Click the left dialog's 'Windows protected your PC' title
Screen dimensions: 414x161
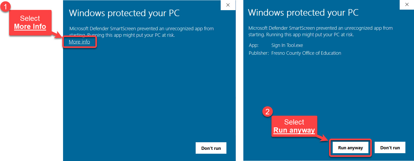click(124, 13)
